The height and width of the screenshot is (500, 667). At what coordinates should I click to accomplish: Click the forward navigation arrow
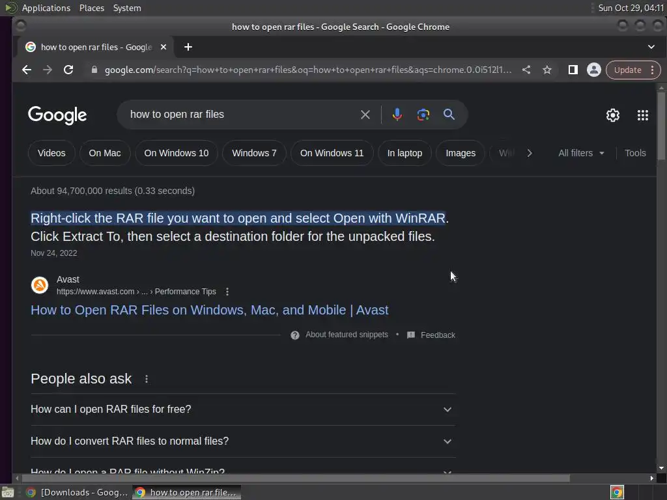click(47, 70)
